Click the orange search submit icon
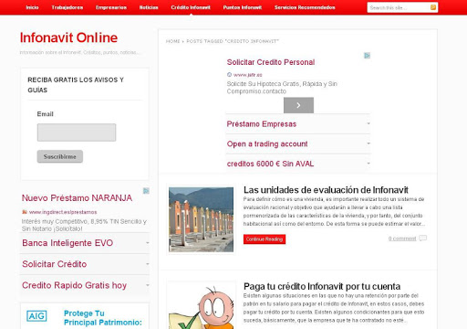This screenshot has width=467, height=329. point(433,7)
